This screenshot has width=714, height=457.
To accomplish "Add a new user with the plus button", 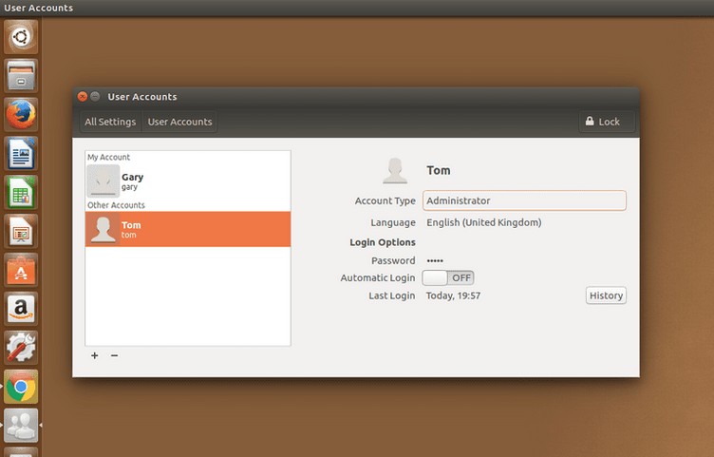I will coord(95,355).
